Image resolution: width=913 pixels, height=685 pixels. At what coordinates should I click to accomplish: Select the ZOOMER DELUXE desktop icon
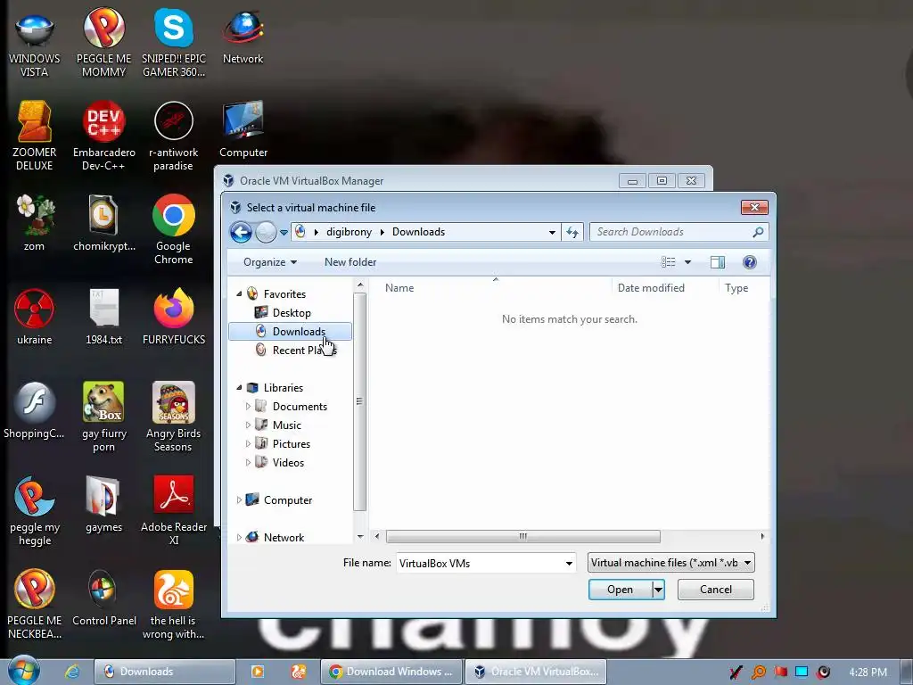tap(35, 136)
